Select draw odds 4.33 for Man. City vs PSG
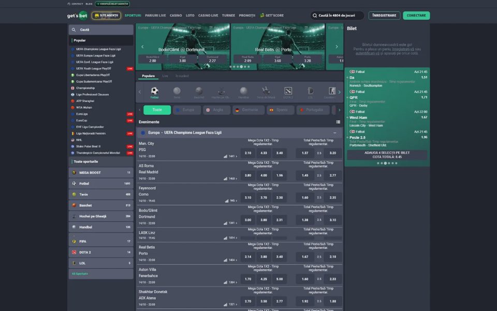The width and height of the screenshot is (497, 311). point(264,153)
